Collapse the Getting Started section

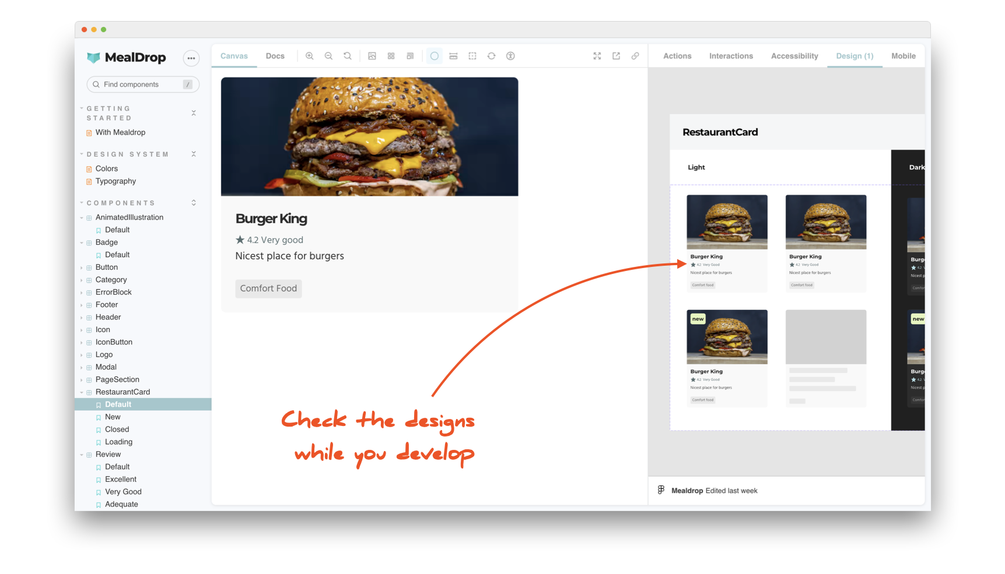pyautogui.click(x=193, y=112)
